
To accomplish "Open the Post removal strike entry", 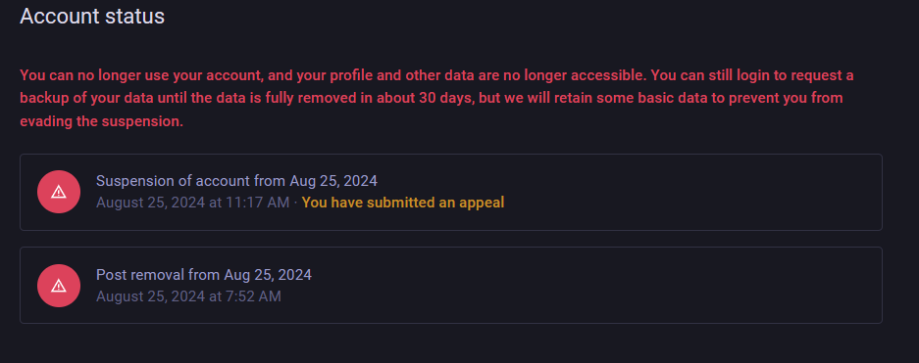I will [x=451, y=286].
